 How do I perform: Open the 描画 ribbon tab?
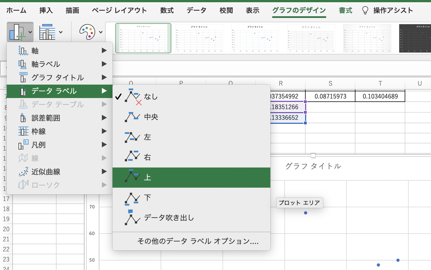point(72,10)
